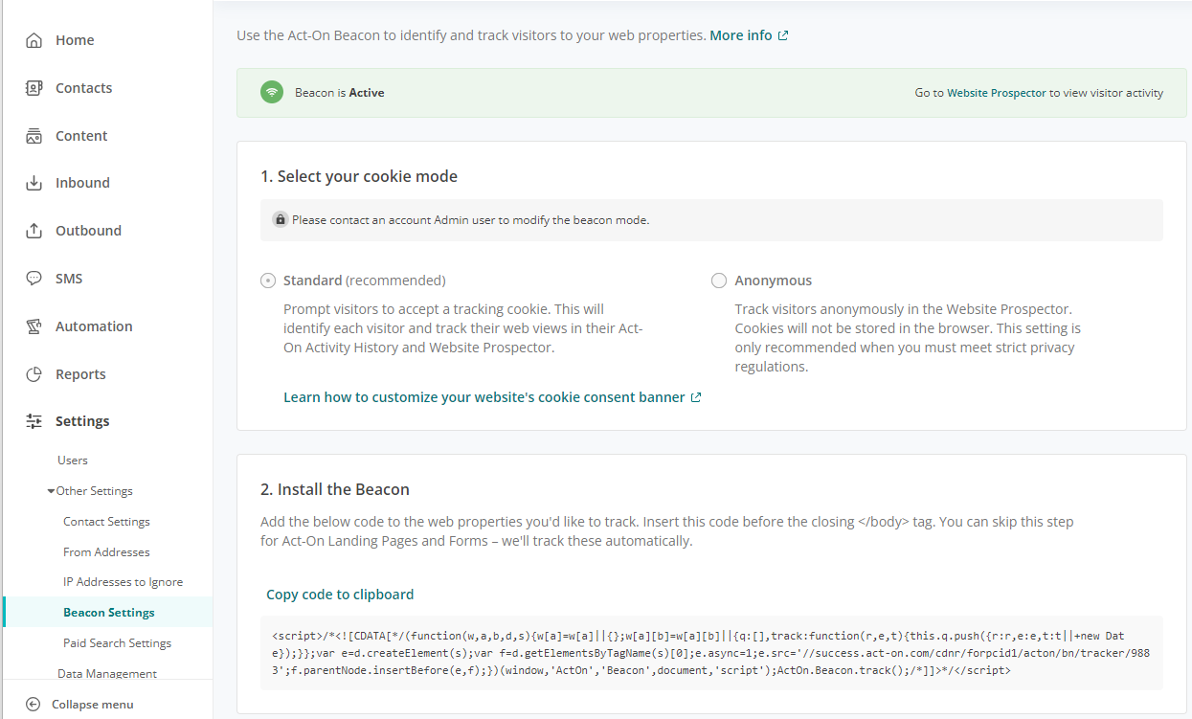The width and height of the screenshot is (1192, 719).
Task: Click Collapse menu text
Action: coord(93,705)
